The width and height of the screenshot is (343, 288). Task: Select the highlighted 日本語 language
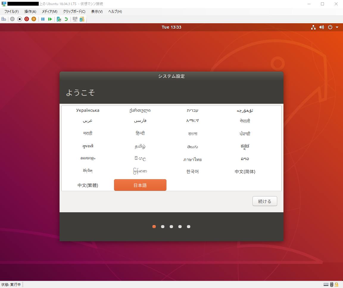pos(140,185)
